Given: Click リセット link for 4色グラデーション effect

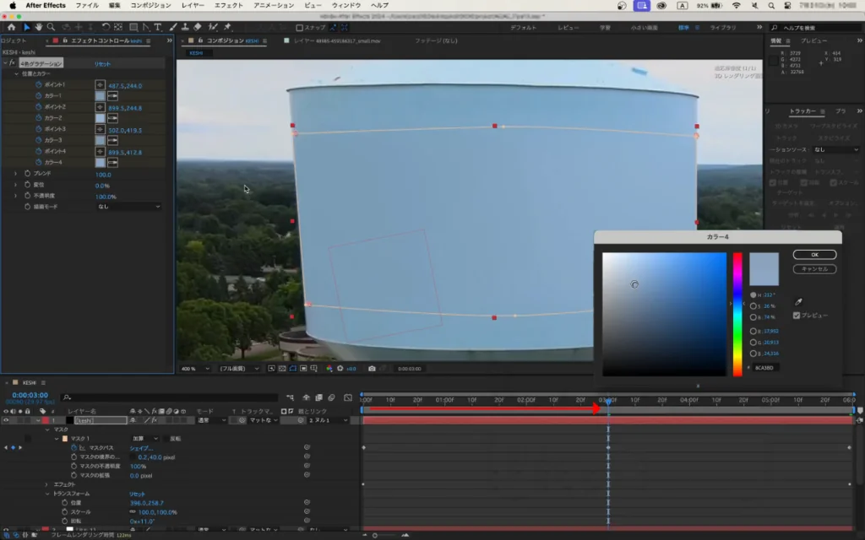Looking at the screenshot, I should (102, 64).
